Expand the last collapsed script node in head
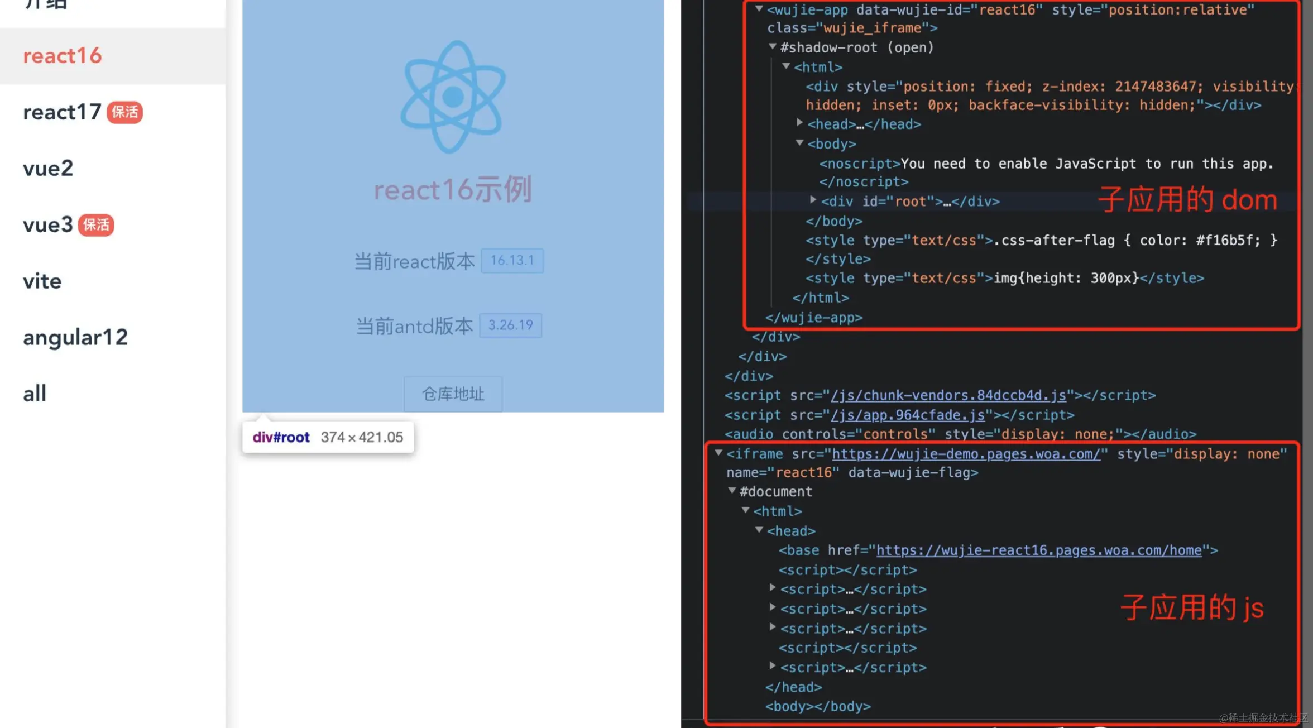Viewport: 1313px width, 728px height. (773, 666)
